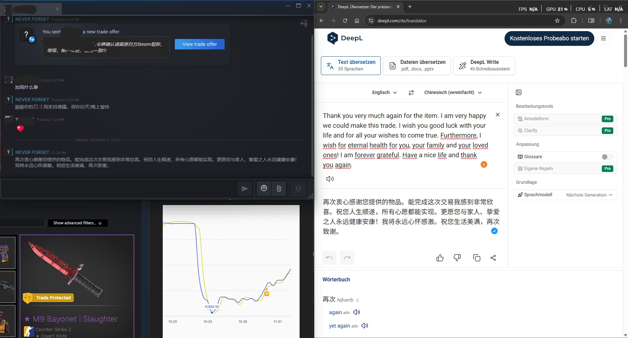
Task: Click the Steam chat message input field
Action: pyautogui.click(x=120, y=189)
